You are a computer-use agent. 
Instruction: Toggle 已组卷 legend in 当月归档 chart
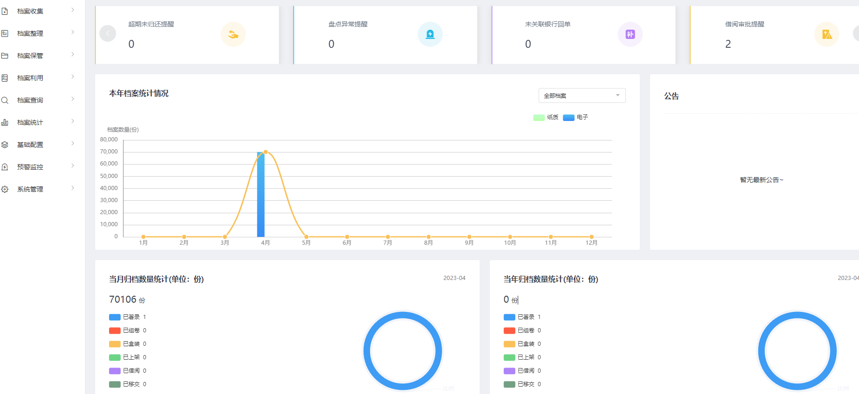pos(128,330)
